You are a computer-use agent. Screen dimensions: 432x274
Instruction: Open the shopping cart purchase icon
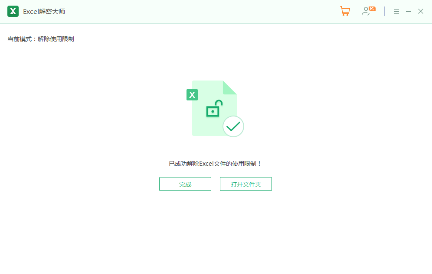tap(345, 11)
